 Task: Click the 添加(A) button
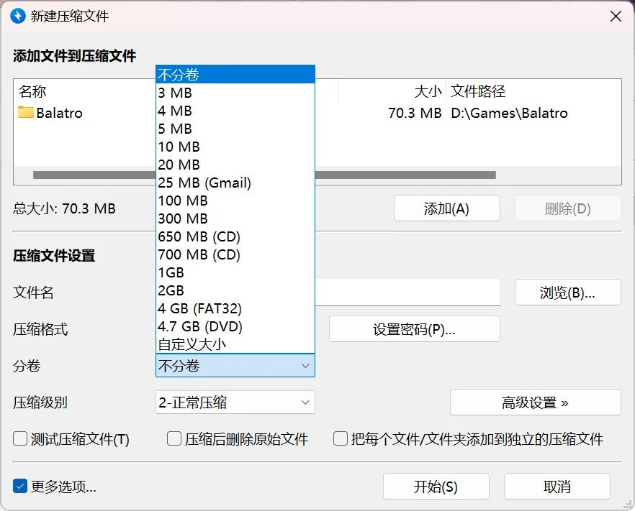click(x=446, y=208)
